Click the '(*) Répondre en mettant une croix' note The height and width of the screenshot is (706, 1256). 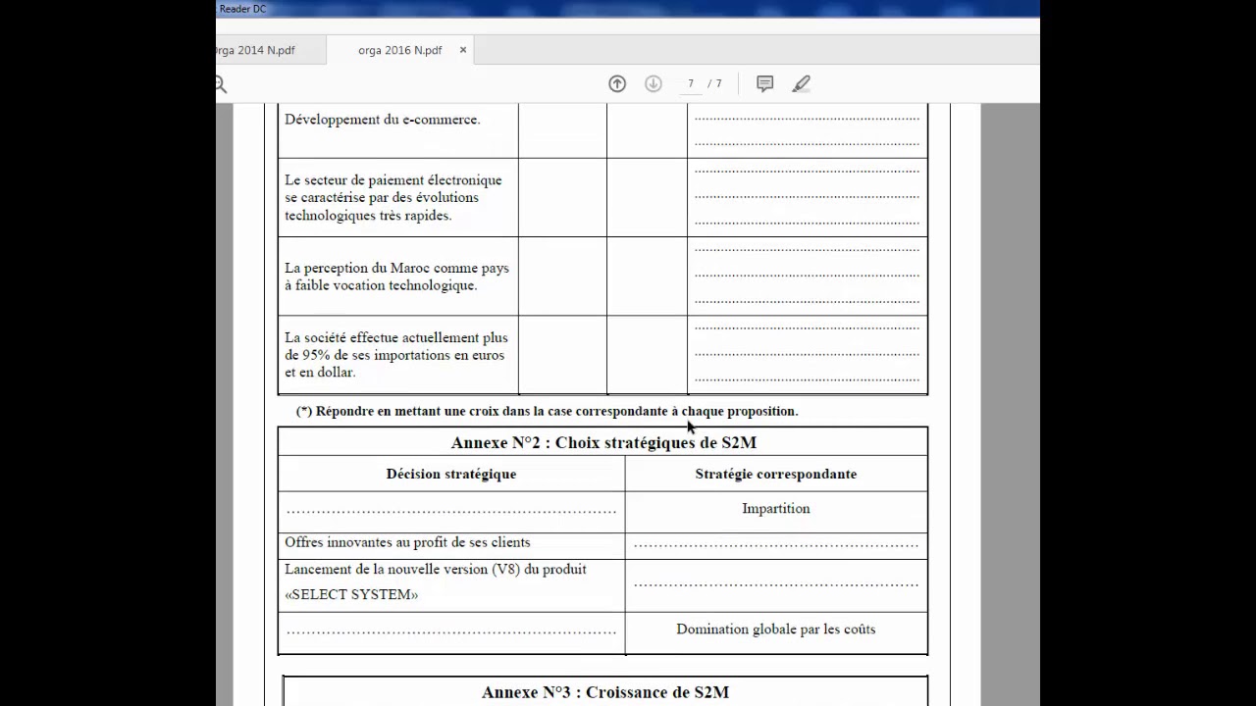click(x=548, y=411)
